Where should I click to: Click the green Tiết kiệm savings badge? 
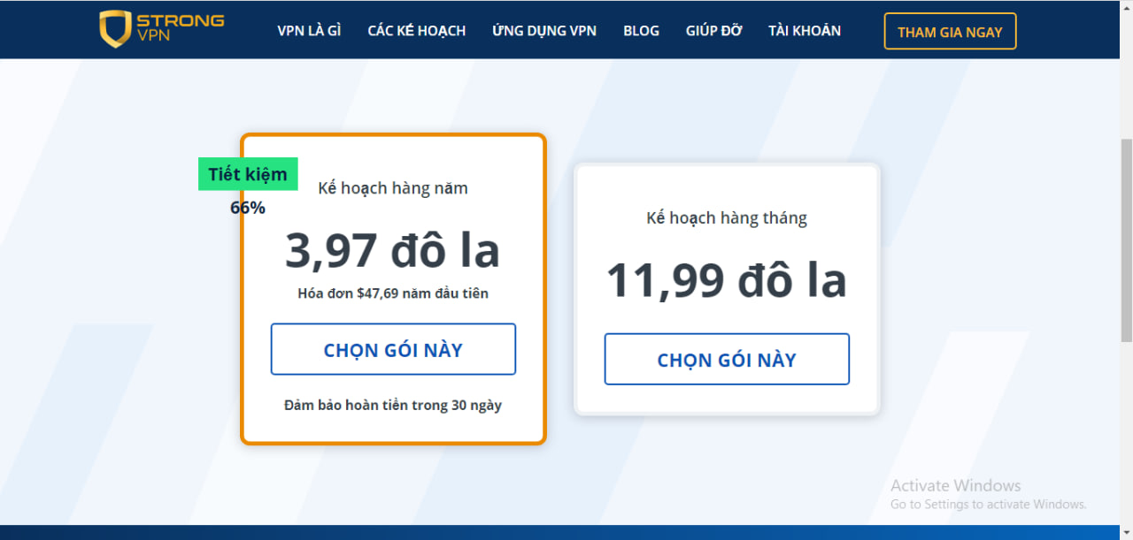pos(248,174)
